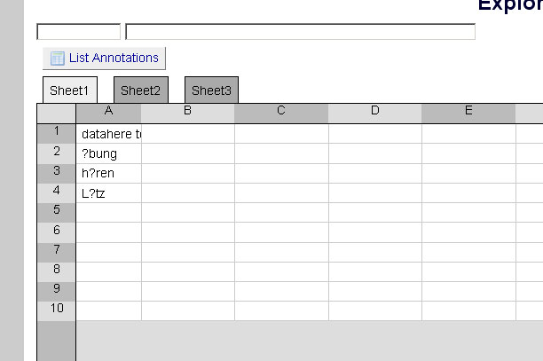This screenshot has height=361, width=543.
Task: Select column B header
Action: [188, 113]
